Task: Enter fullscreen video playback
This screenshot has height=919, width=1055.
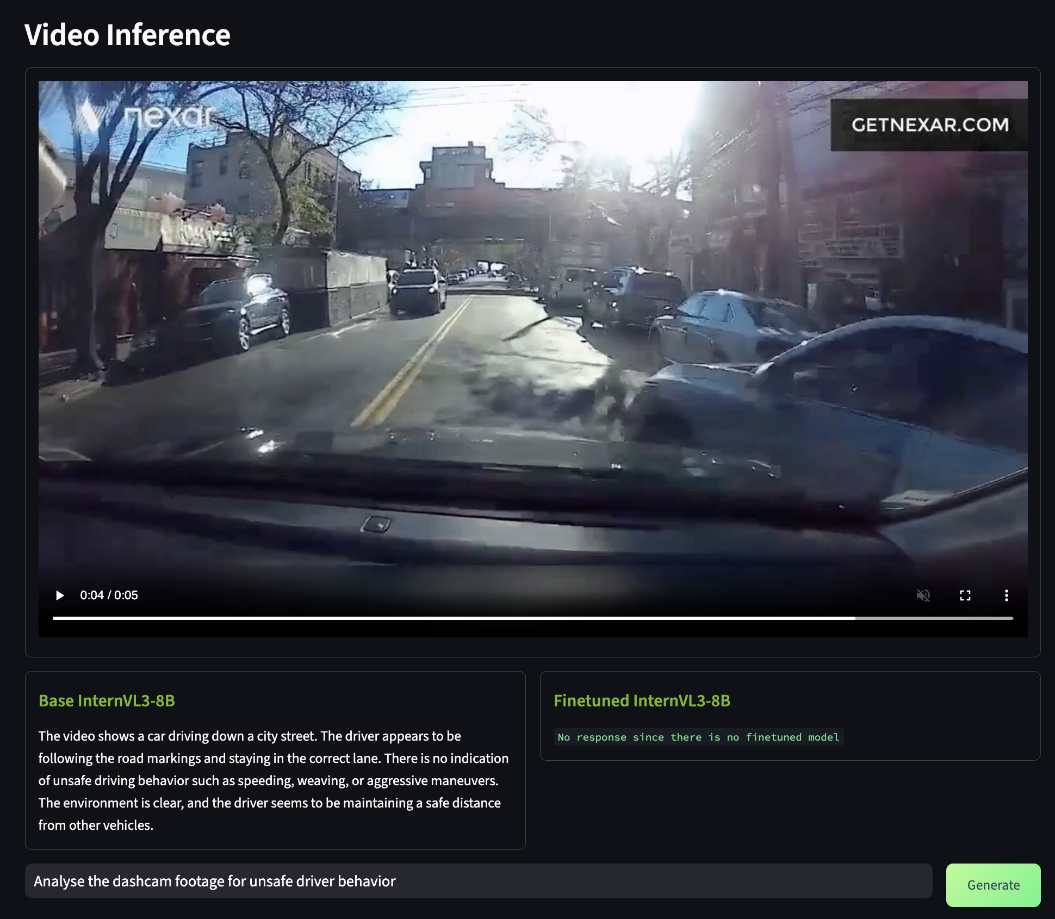Action: [965, 595]
